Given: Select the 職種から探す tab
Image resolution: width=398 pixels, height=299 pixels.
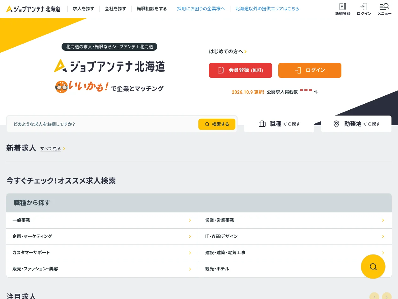Looking at the screenshot, I should [x=279, y=124].
